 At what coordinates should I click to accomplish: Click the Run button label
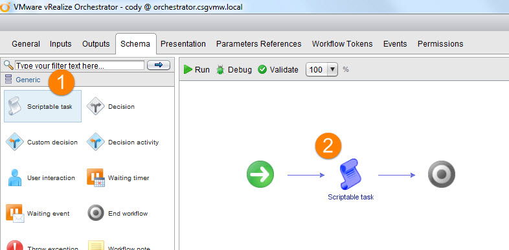(x=202, y=69)
